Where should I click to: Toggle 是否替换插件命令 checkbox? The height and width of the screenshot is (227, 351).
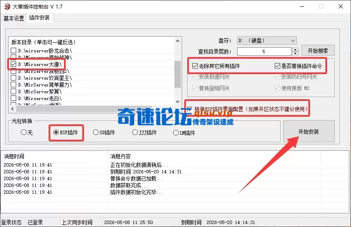coord(277,66)
